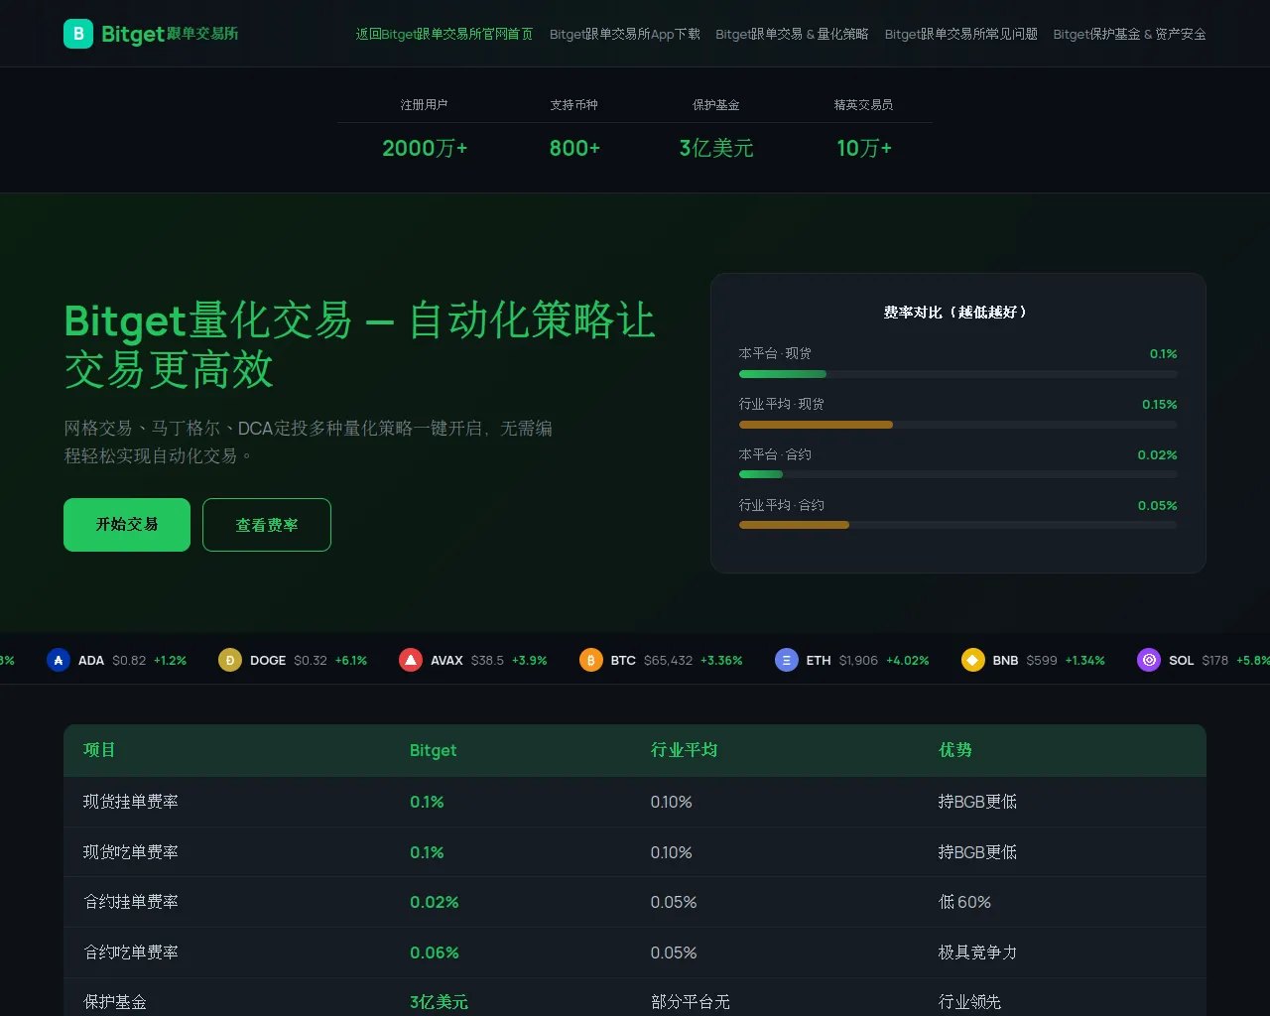1270x1016 pixels.
Task: Click the BTC price $65,432
Action: pos(669,661)
